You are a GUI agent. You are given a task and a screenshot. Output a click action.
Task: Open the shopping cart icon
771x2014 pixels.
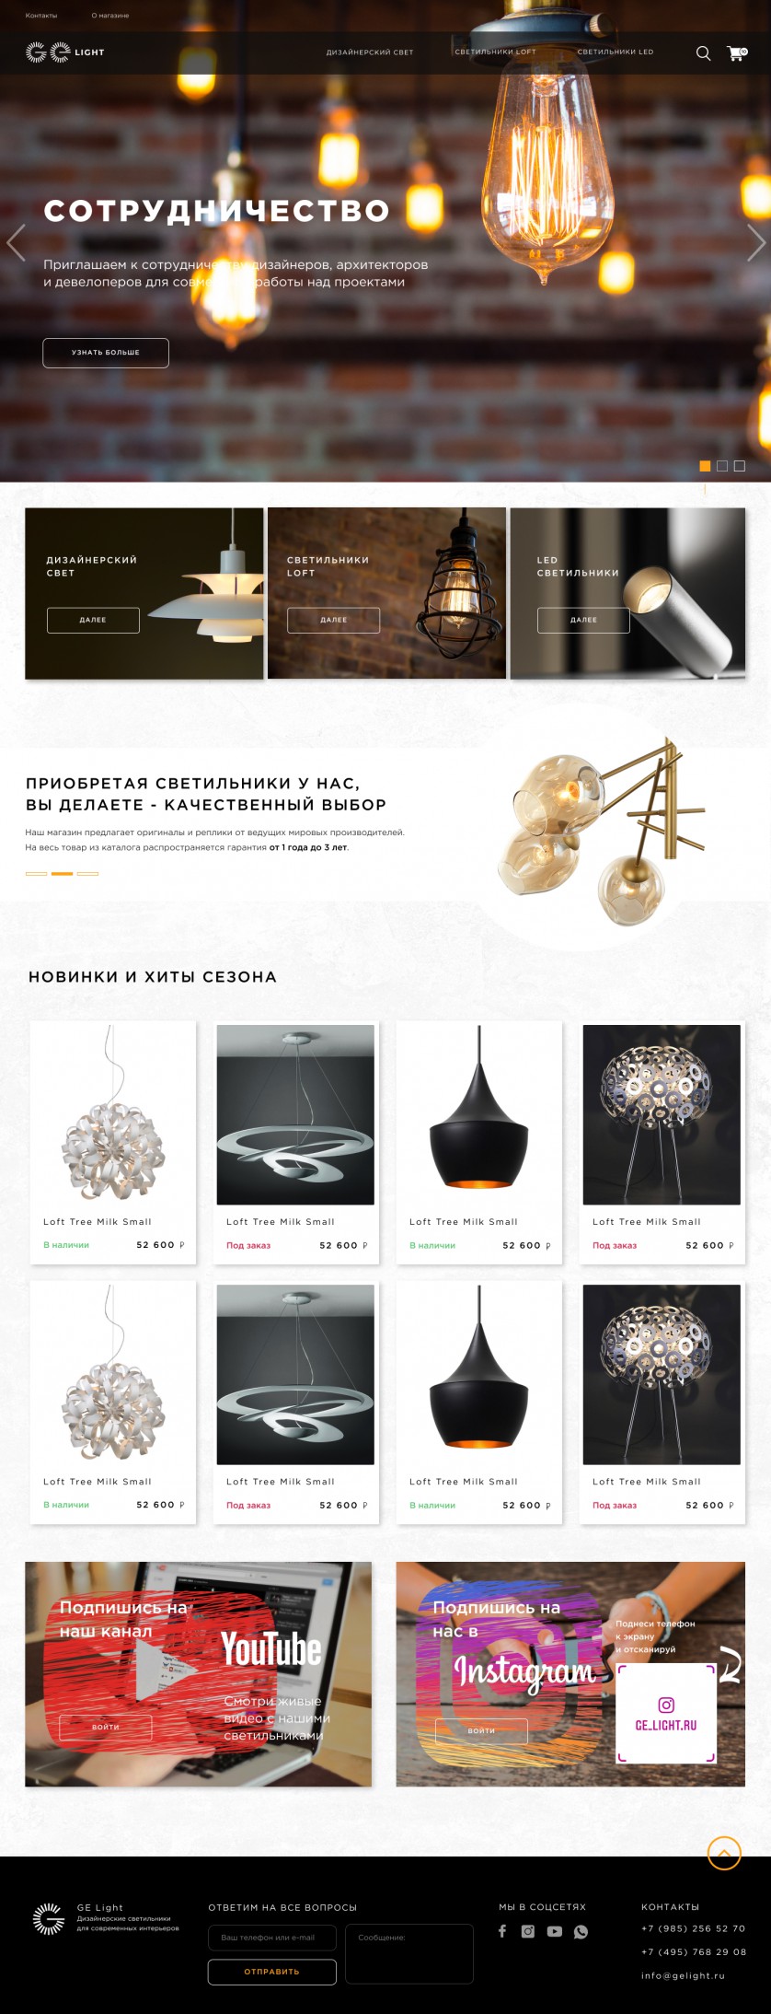coord(736,53)
